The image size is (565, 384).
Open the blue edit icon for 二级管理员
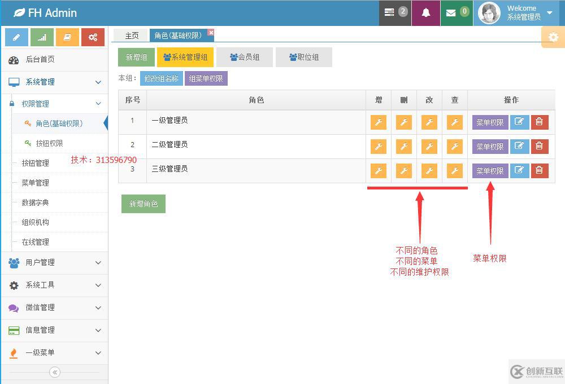pos(519,146)
